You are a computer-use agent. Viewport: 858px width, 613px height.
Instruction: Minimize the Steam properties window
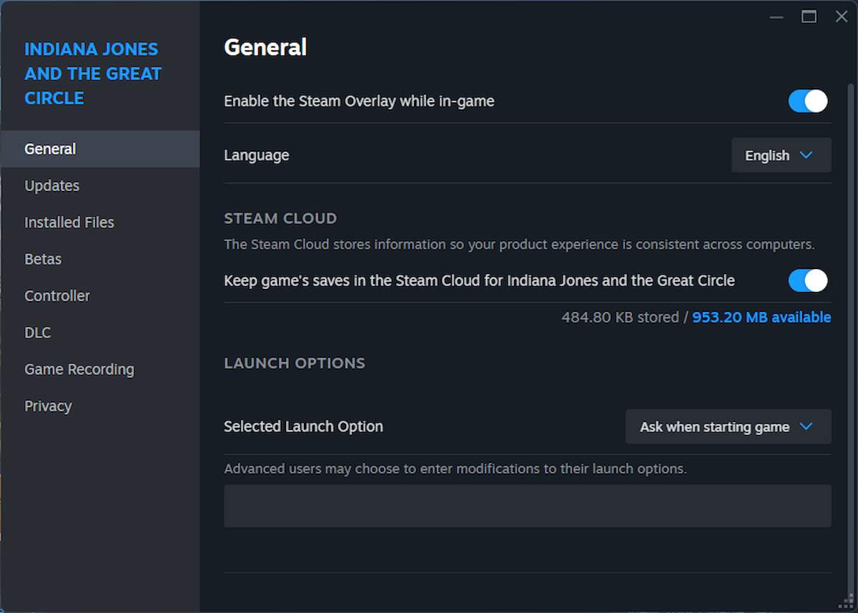click(776, 16)
